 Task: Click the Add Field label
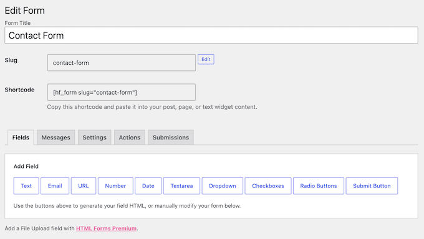(26, 166)
